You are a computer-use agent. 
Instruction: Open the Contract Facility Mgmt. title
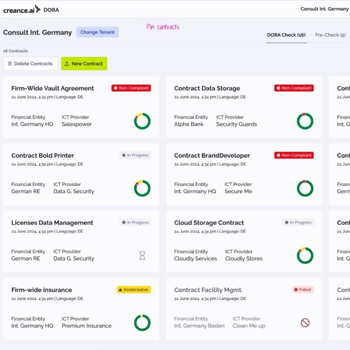pyautogui.click(x=208, y=290)
